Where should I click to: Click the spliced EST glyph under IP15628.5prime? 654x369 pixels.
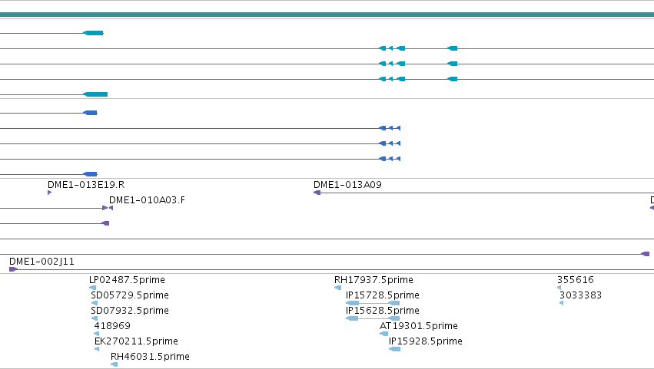click(x=373, y=318)
